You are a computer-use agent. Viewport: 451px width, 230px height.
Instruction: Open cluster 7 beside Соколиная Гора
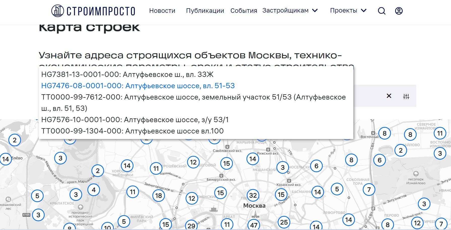click(x=369, y=190)
